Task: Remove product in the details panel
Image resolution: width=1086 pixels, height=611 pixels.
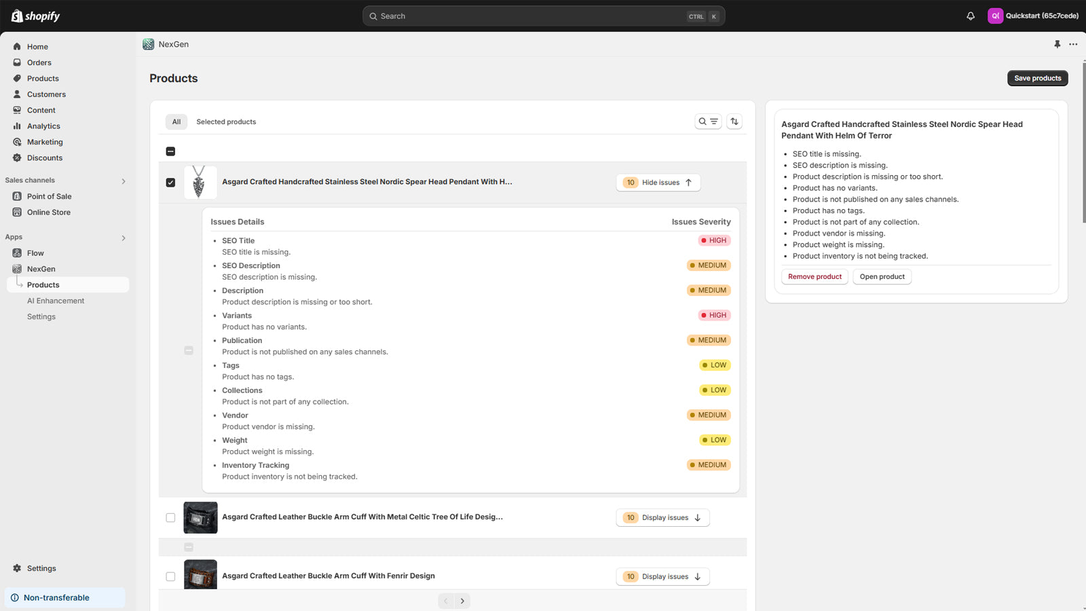Action: 814,276
